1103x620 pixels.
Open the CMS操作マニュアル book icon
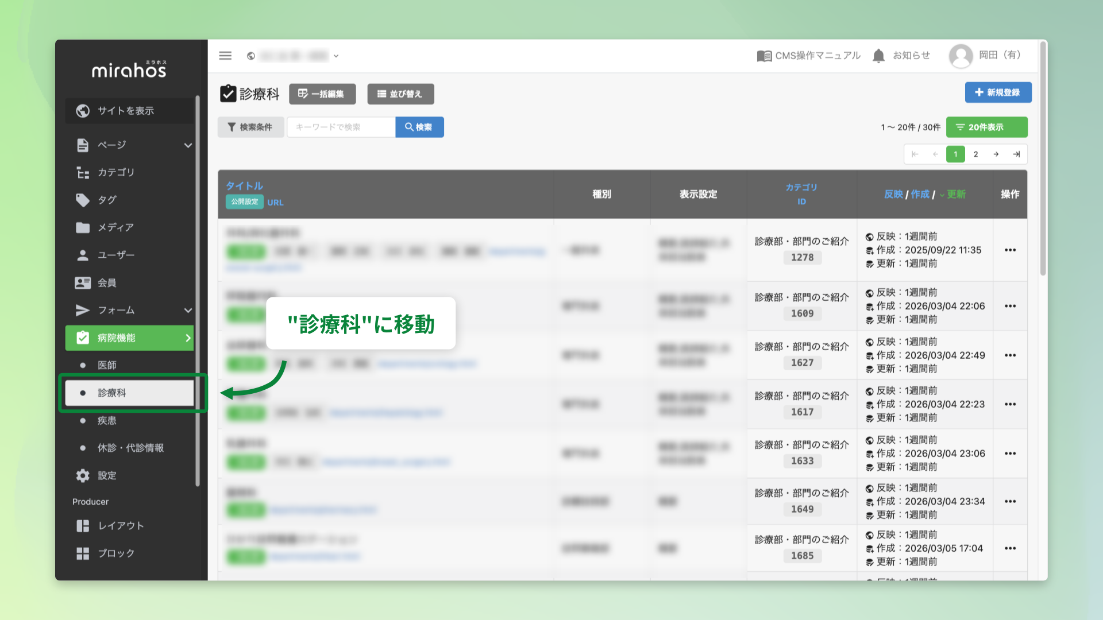pyautogui.click(x=764, y=56)
